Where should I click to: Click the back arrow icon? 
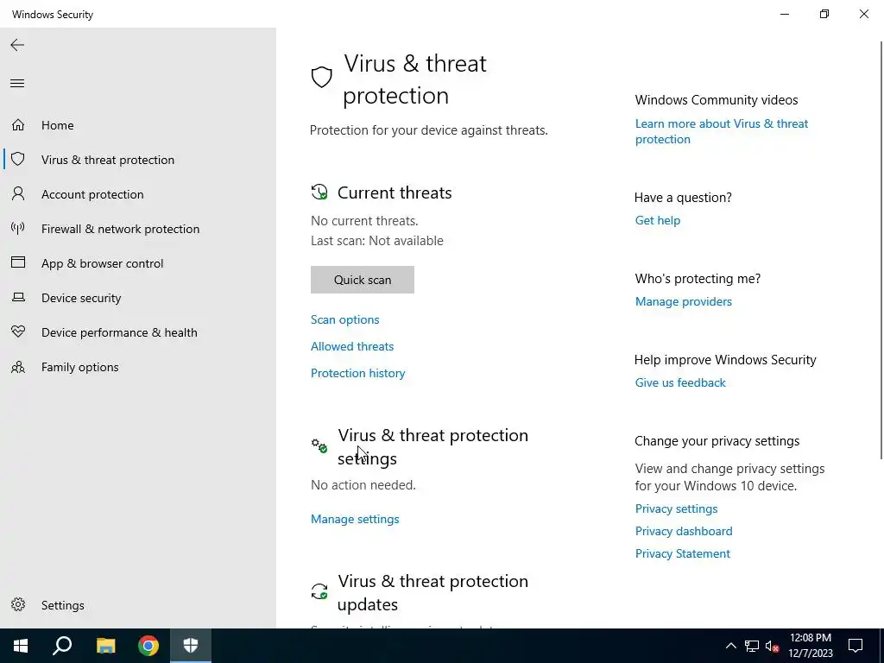[x=17, y=45]
